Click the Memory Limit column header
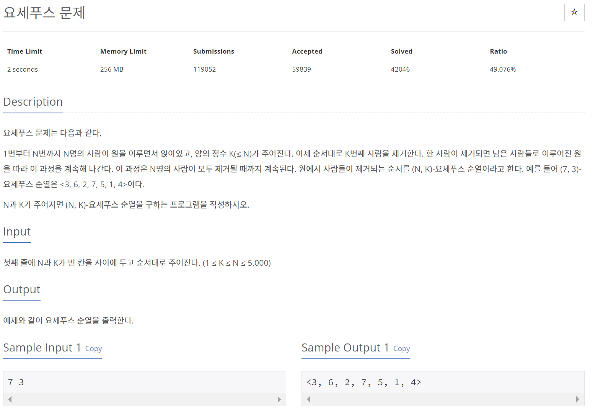 [123, 51]
